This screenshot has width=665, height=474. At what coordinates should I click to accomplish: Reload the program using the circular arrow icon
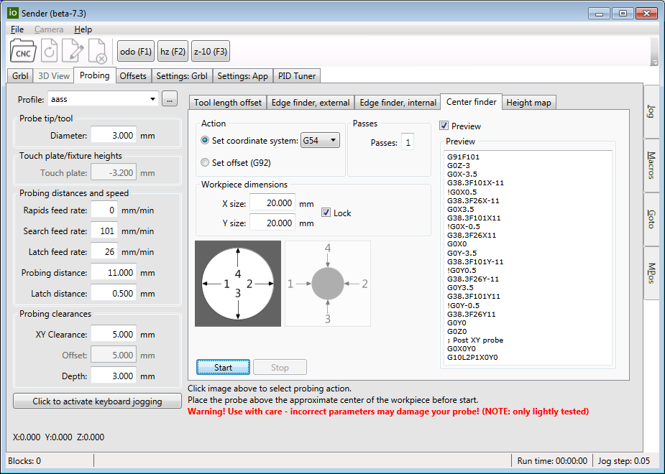[x=49, y=51]
